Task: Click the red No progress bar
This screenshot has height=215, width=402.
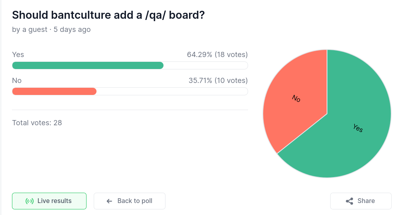Action: pyautogui.click(x=54, y=91)
